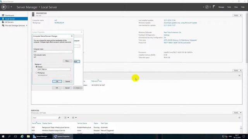The width and height of the screenshot is (248, 139).
Task: Select the Domain radio button
Action: (x=36, y=67)
